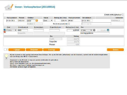
Task: Click the 'Debiteur 1' name field
Action: pyautogui.click(x=35, y=24)
